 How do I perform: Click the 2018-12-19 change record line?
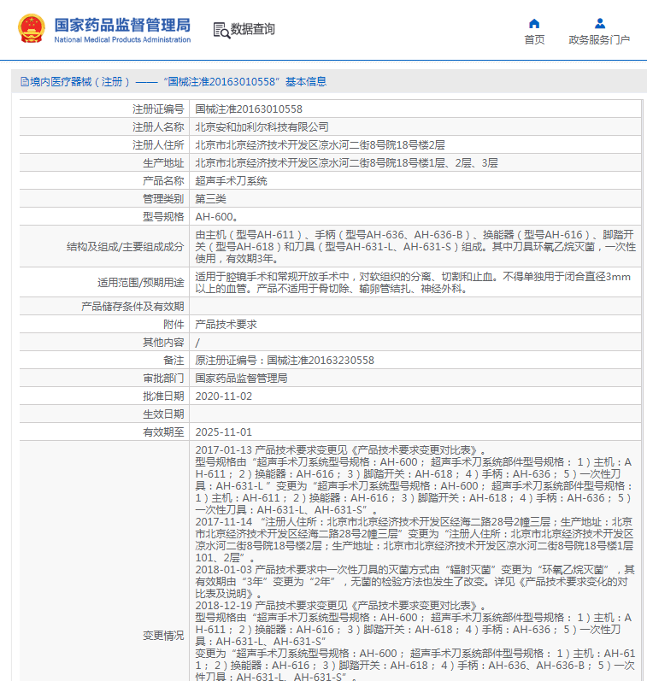[x=341, y=606]
